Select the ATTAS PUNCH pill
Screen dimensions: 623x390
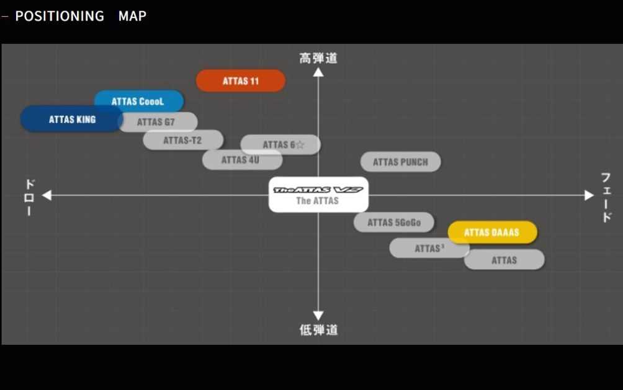[x=400, y=162]
